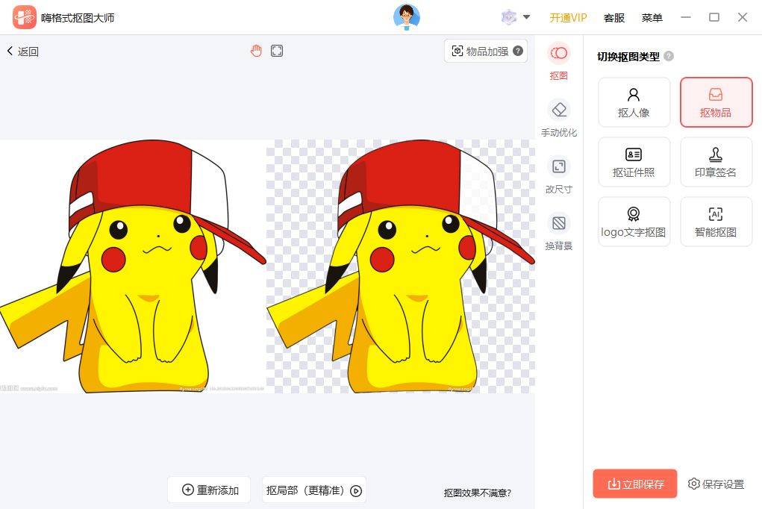
Task: Open the 抠图 cutout sidebar tool
Action: (558, 61)
